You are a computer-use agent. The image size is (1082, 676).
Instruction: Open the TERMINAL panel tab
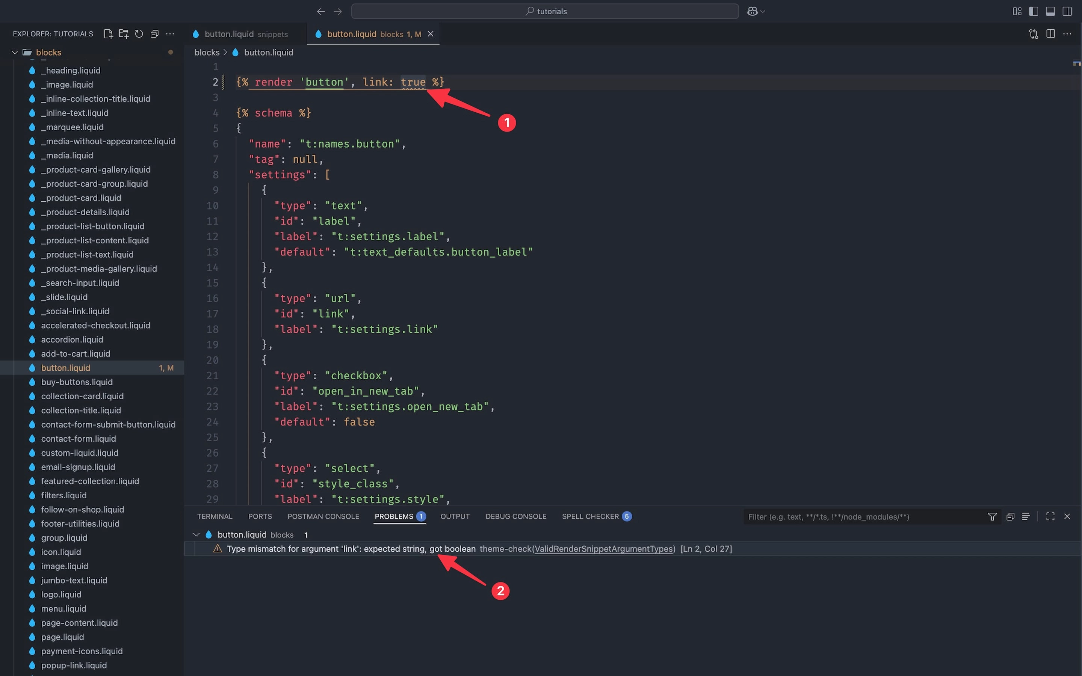(x=215, y=516)
